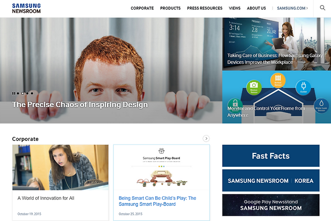The width and height of the screenshot is (331, 221).
Task: Open the Products menu
Action: 171,8
